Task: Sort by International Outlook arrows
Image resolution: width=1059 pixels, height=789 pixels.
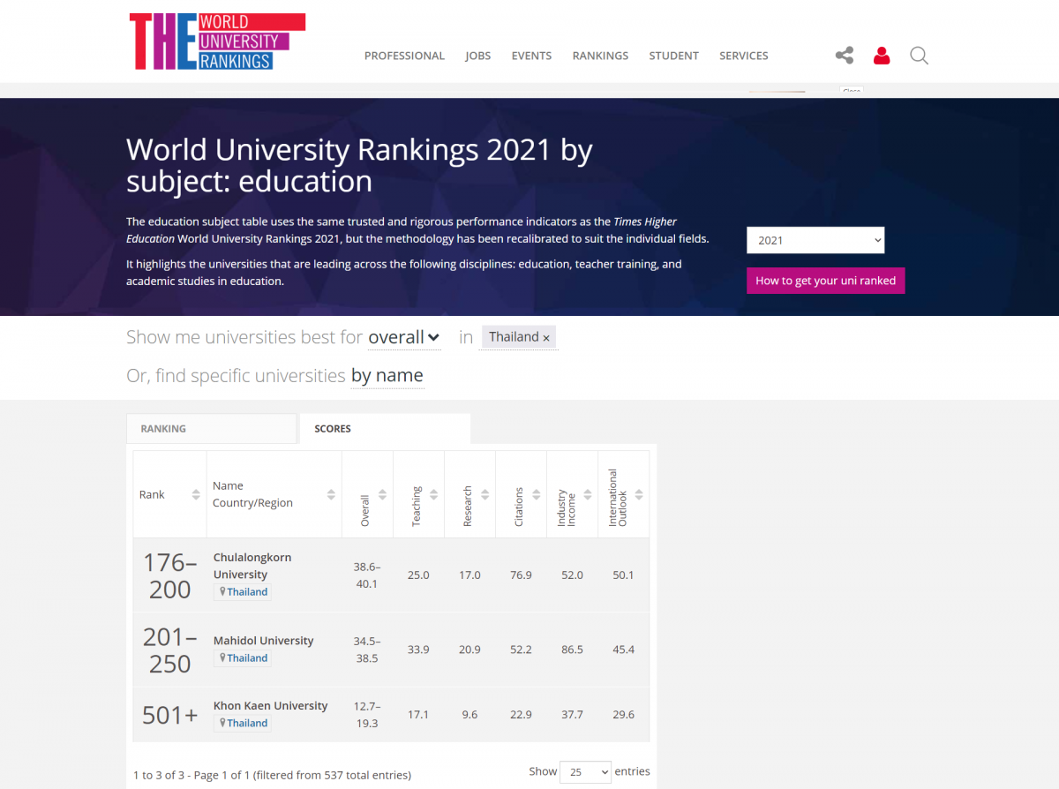Action: [638, 494]
